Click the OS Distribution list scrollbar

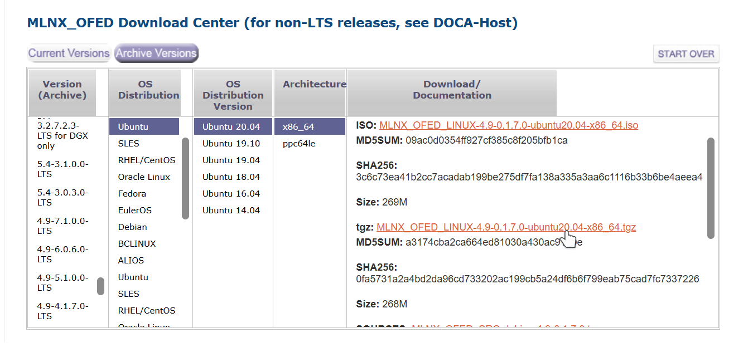point(185,178)
